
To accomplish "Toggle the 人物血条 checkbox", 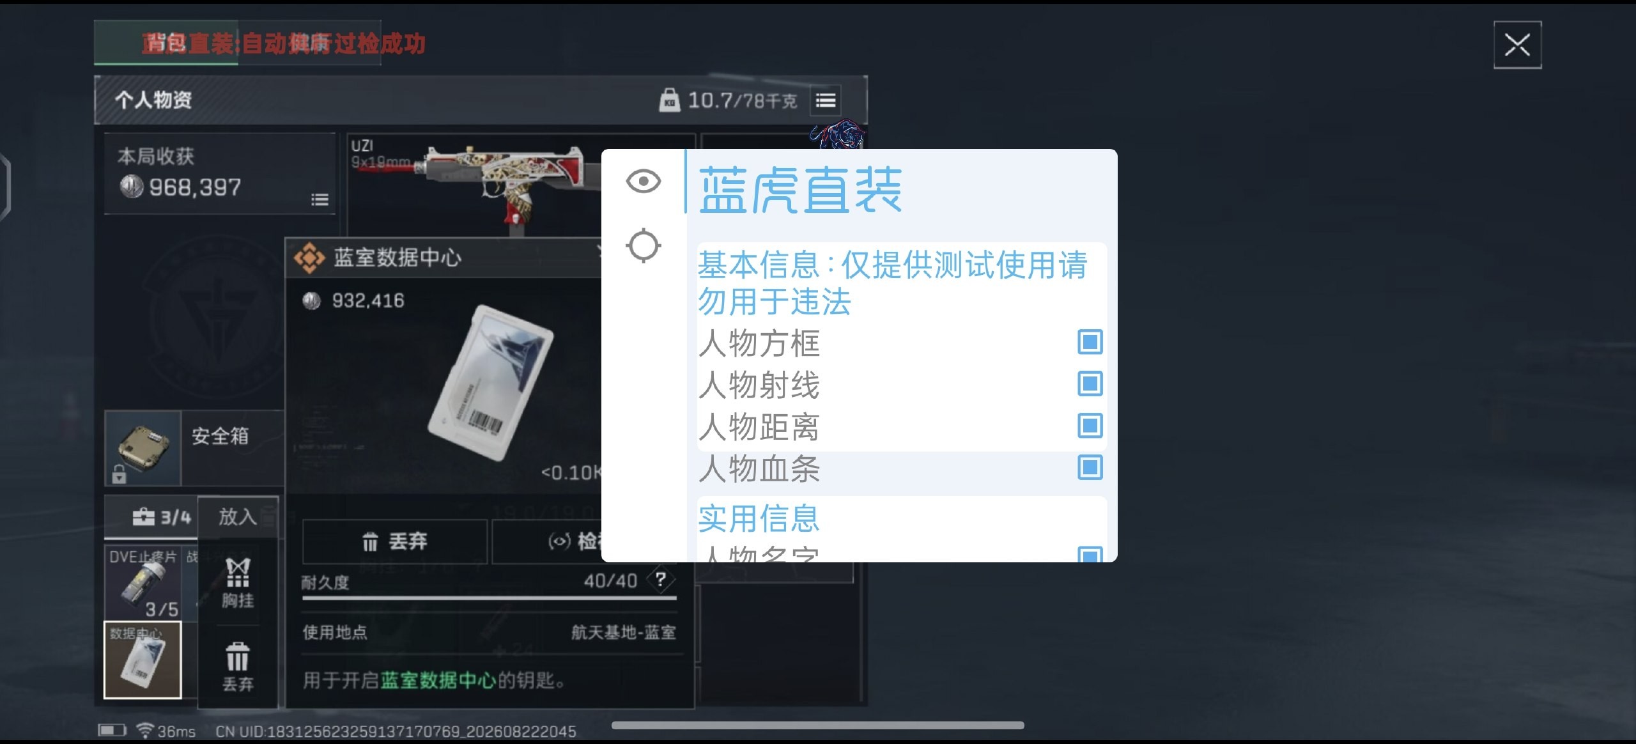I will tap(1090, 467).
